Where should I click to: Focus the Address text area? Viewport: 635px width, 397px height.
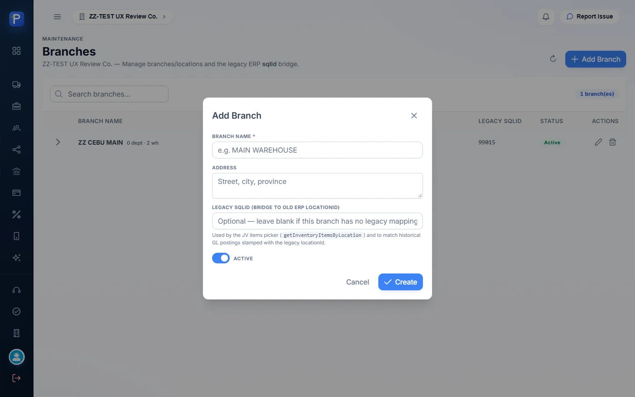click(x=317, y=186)
